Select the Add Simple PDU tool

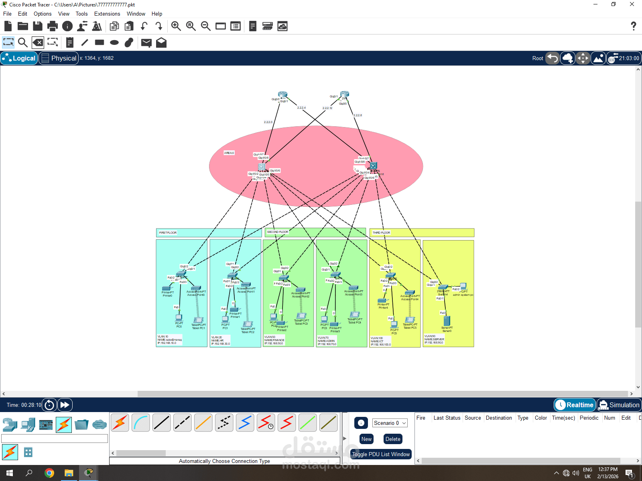(146, 42)
